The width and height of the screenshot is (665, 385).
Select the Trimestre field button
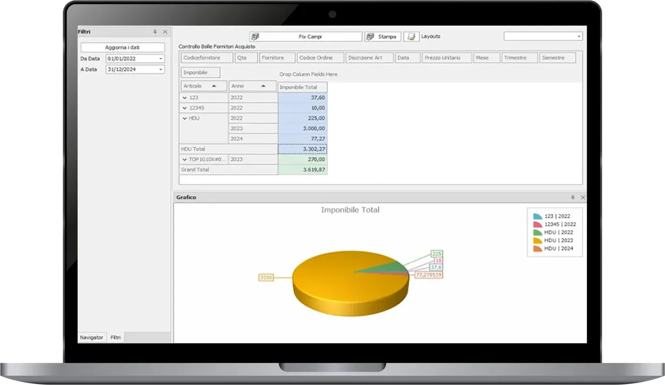coord(520,58)
